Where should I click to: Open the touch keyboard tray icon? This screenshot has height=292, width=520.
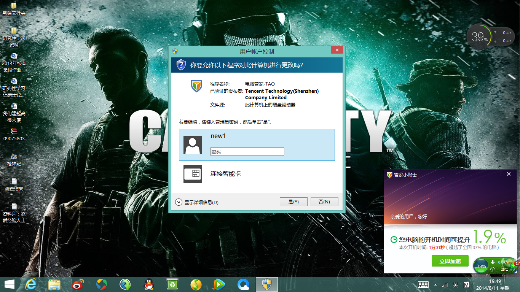pyautogui.click(x=423, y=284)
